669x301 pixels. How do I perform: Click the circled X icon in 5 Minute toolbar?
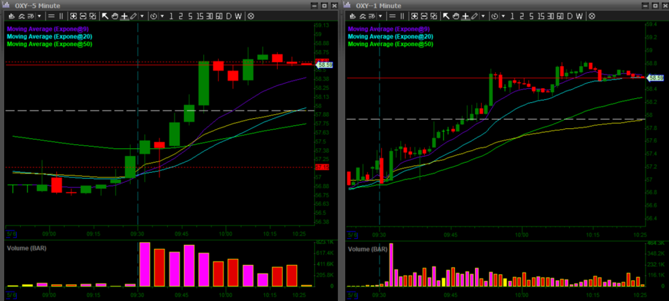(251, 15)
